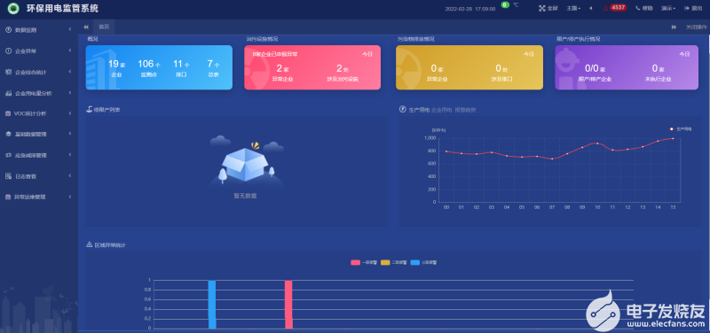Toggle 三级报警 legend series
The width and height of the screenshot is (710, 333).
(424, 262)
